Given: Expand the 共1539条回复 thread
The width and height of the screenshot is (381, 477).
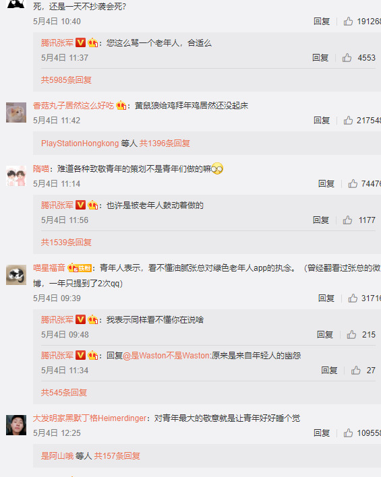Looking at the screenshot, I should tap(66, 243).
